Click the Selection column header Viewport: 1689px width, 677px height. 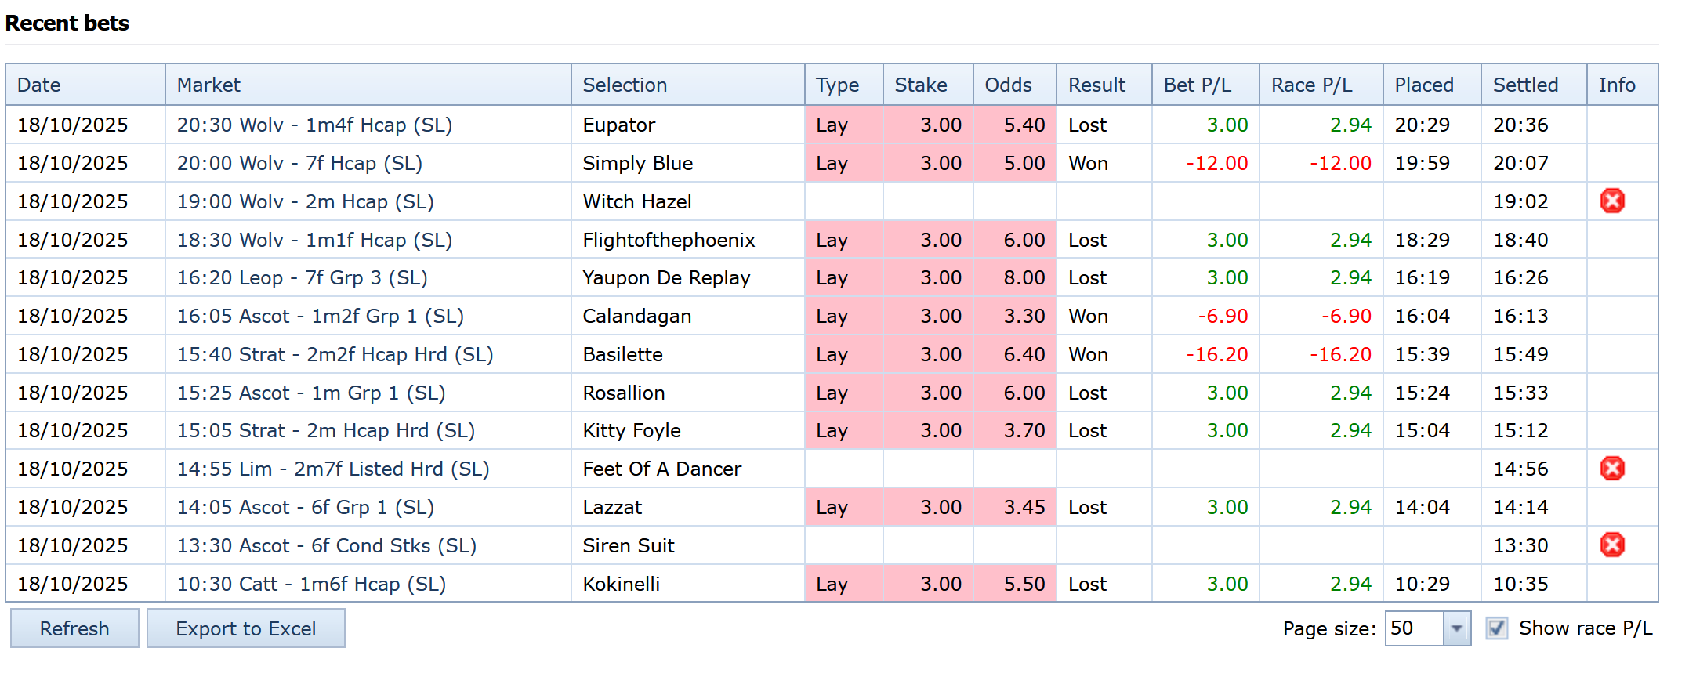pos(625,85)
